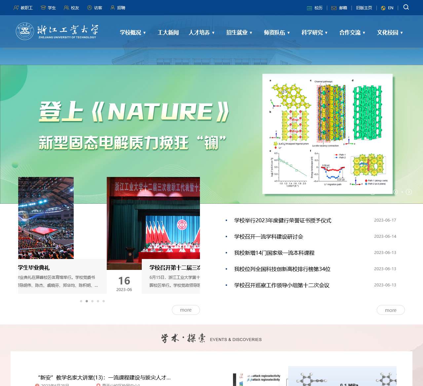Click the 学术·探索 Events & Discoveries heading
The width and height of the screenshot is (423, 386).
click(211, 338)
